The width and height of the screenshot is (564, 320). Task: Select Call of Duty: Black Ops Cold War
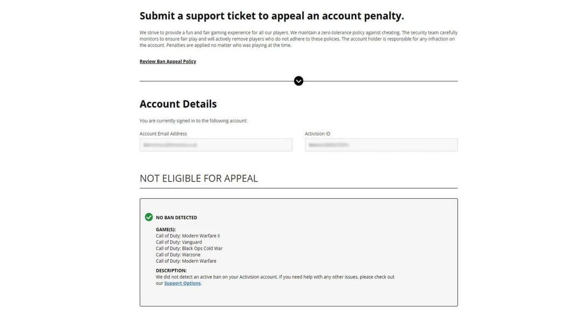pos(189,248)
